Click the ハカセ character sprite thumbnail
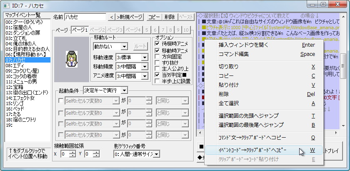The width and height of the screenshot is (350, 171). tap(72, 59)
